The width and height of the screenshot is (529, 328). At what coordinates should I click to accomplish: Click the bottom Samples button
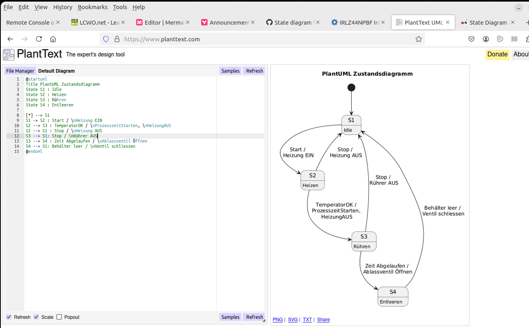[x=230, y=317]
